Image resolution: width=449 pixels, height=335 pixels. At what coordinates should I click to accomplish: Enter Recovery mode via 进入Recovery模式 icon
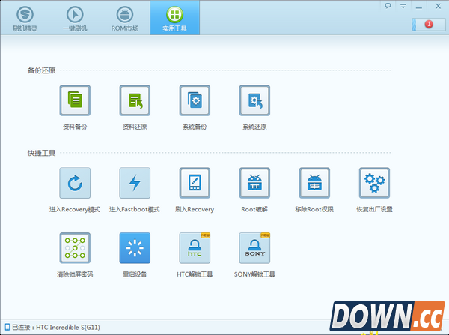[75, 183]
